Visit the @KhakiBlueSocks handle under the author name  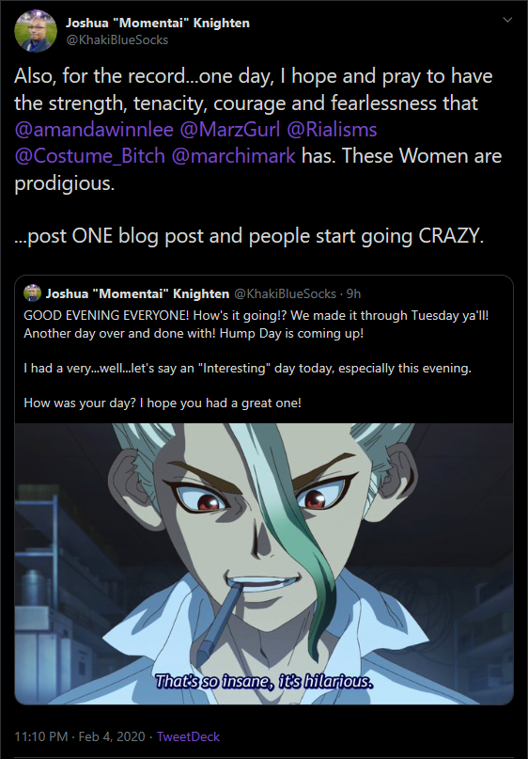coord(116,40)
